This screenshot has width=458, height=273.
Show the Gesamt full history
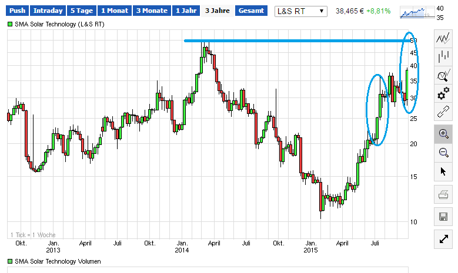pyautogui.click(x=251, y=11)
